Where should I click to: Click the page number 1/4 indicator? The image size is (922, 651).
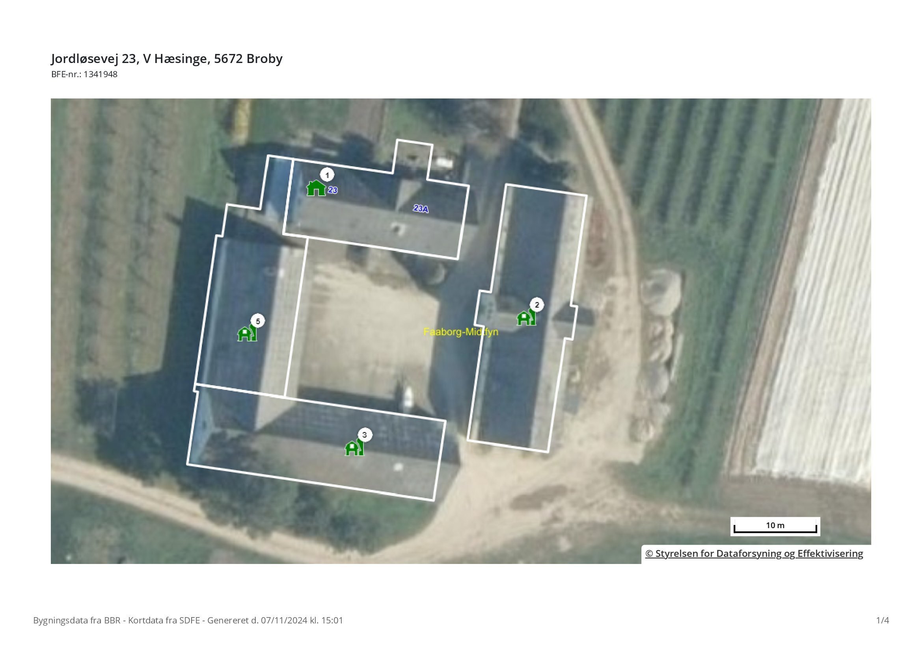(x=882, y=621)
